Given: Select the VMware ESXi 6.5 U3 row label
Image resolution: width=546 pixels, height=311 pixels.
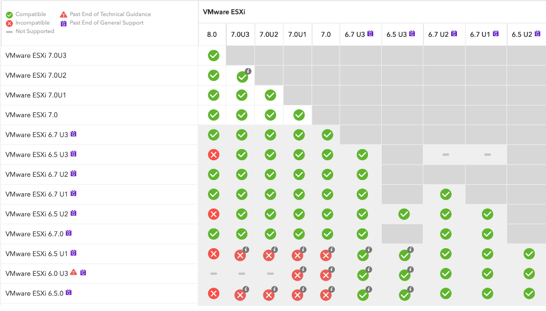Looking at the screenshot, I should pyautogui.click(x=37, y=154).
